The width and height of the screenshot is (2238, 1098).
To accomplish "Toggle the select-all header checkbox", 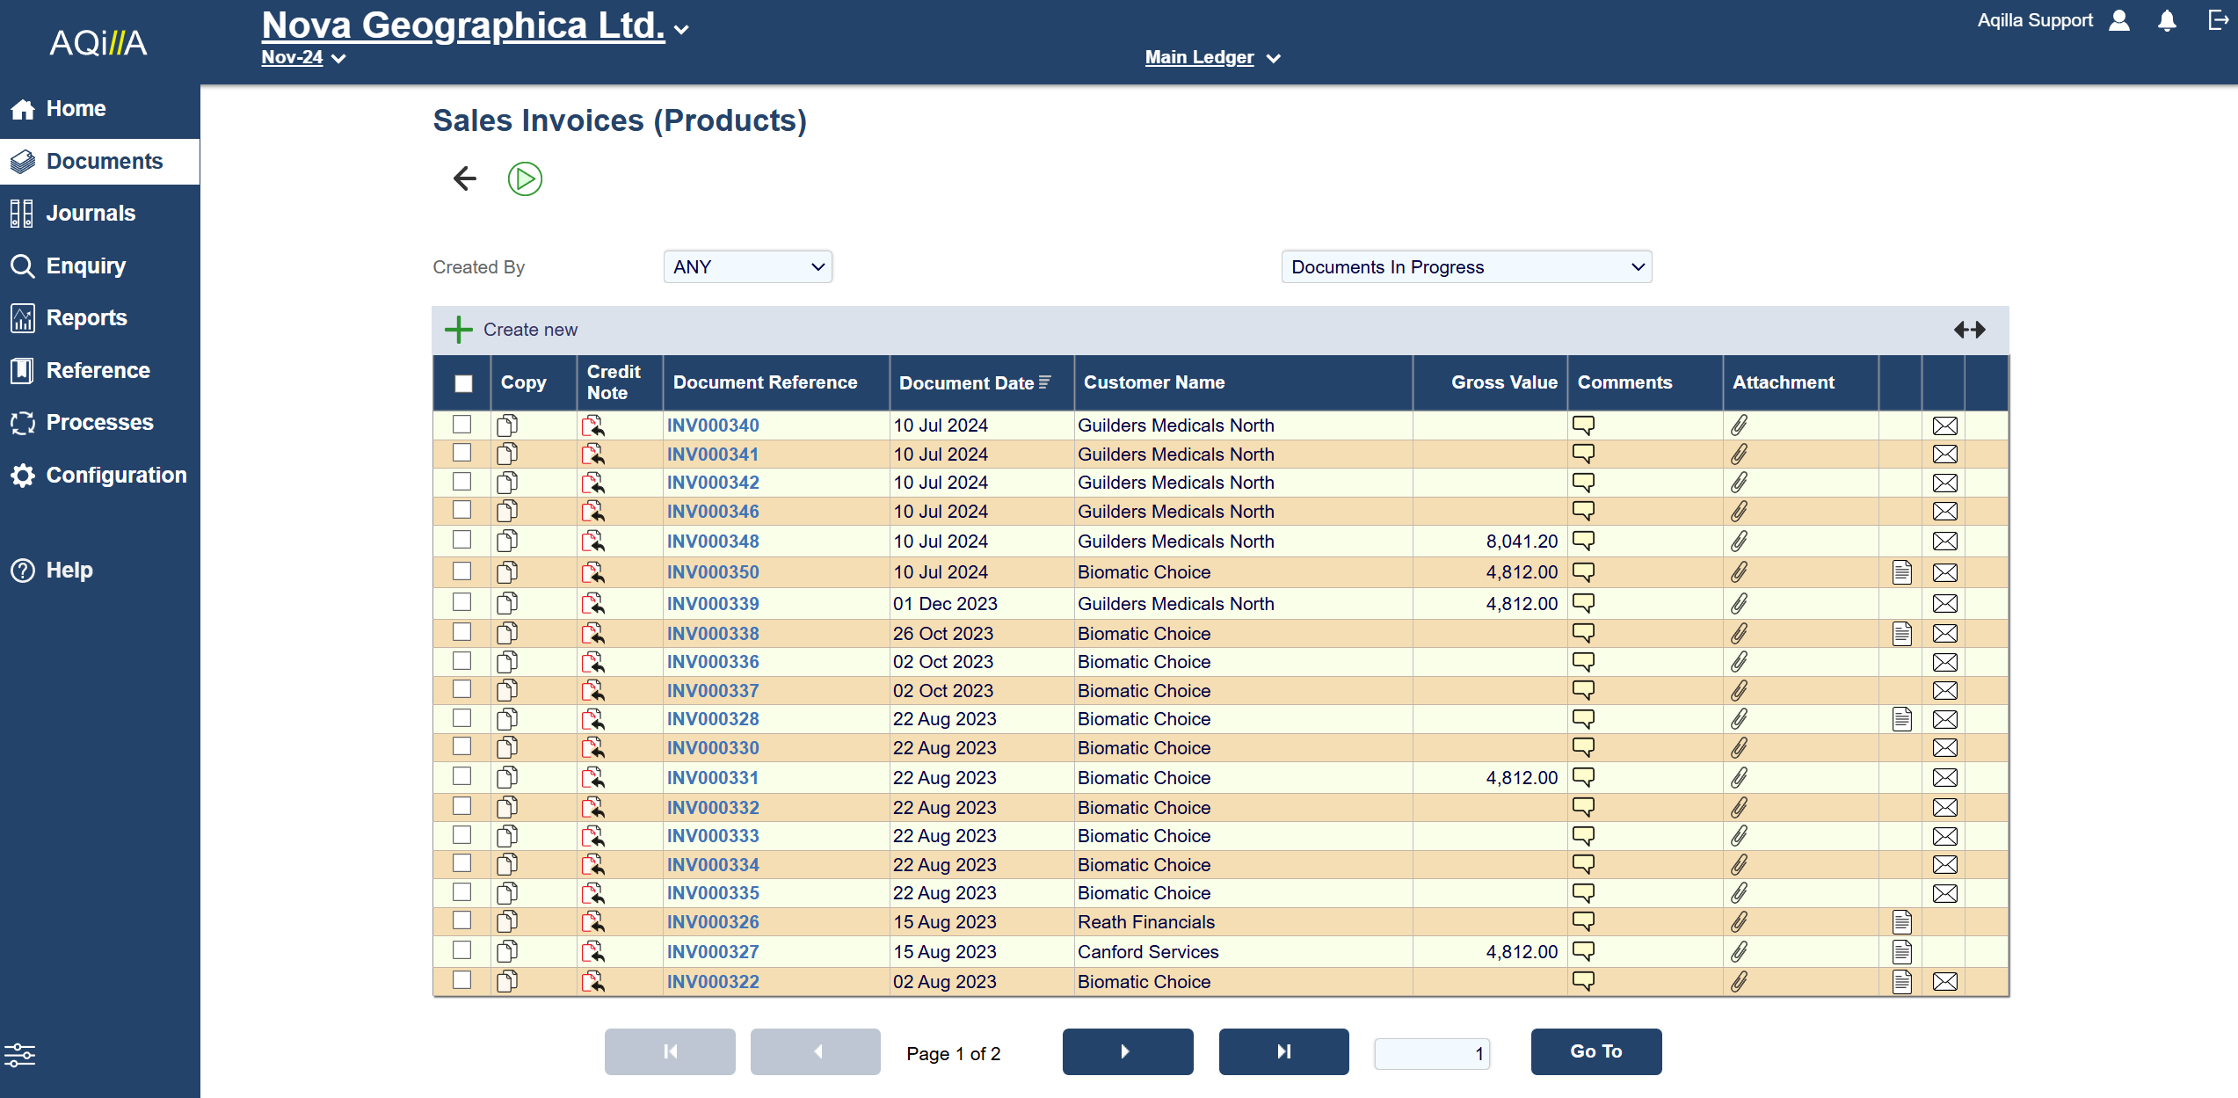I will (463, 383).
